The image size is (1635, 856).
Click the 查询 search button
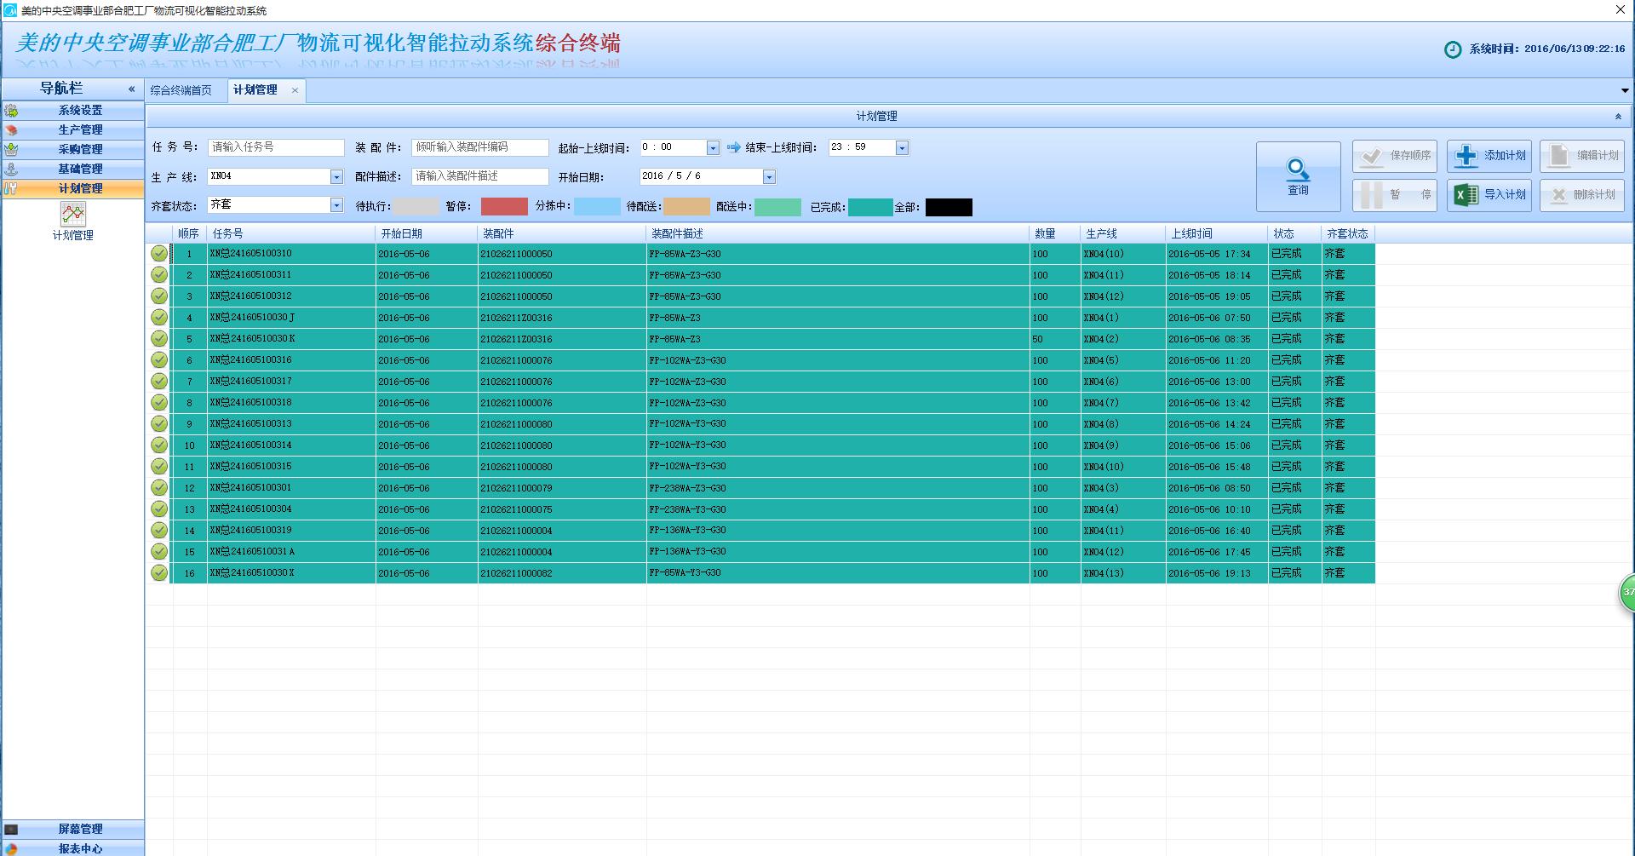tap(1298, 176)
